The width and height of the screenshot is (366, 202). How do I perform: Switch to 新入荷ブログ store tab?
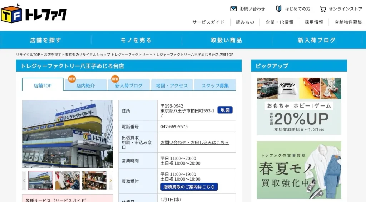pos(129,86)
